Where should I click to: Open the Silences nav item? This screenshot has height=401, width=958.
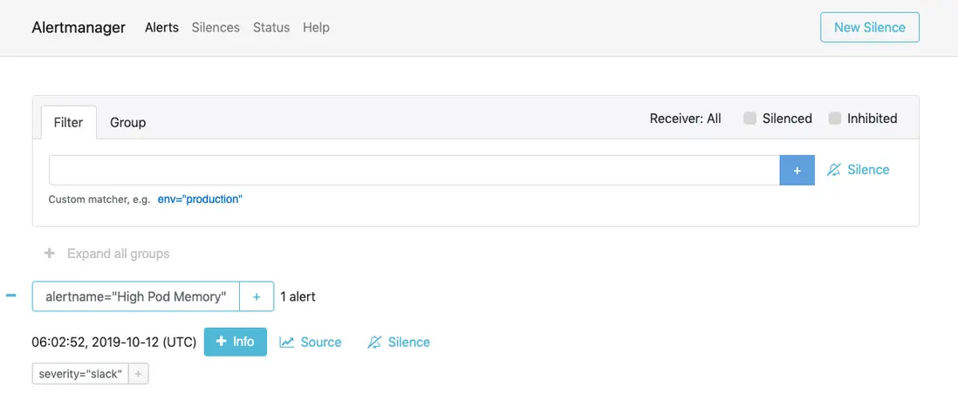click(x=216, y=28)
